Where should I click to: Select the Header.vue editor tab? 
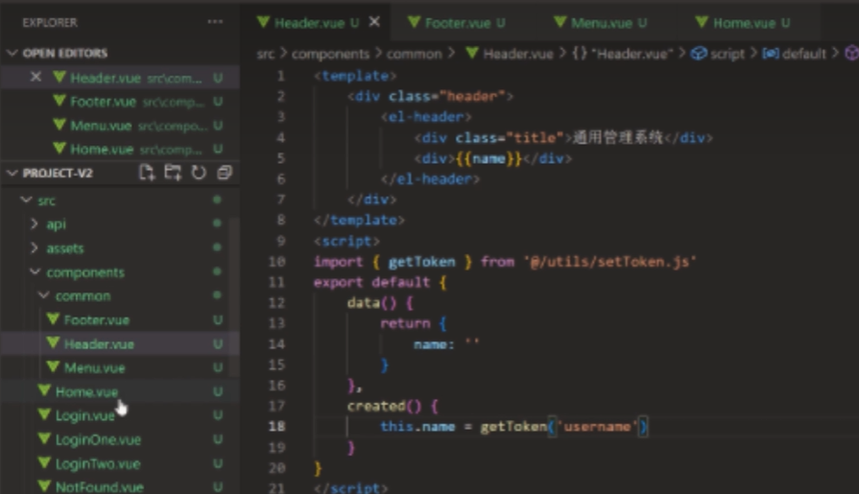click(316, 22)
